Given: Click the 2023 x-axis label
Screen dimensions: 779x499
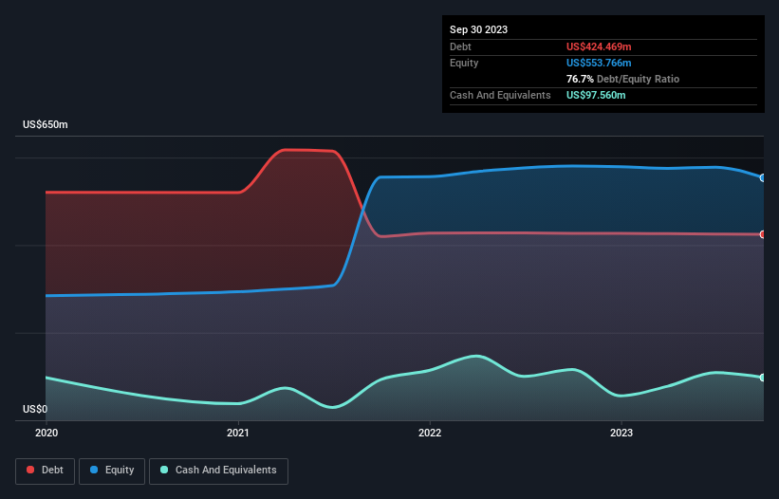Looking at the screenshot, I should [621, 433].
